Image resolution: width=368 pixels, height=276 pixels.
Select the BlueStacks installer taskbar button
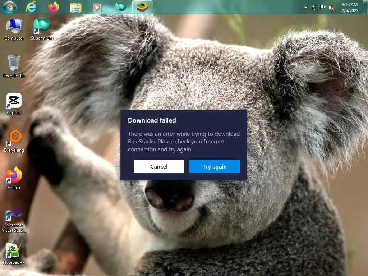[x=142, y=7]
